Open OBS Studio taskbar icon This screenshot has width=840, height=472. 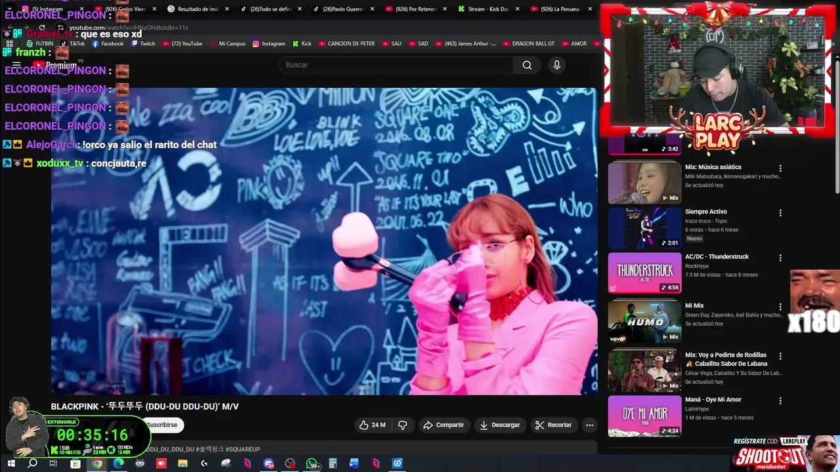click(x=290, y=463)
